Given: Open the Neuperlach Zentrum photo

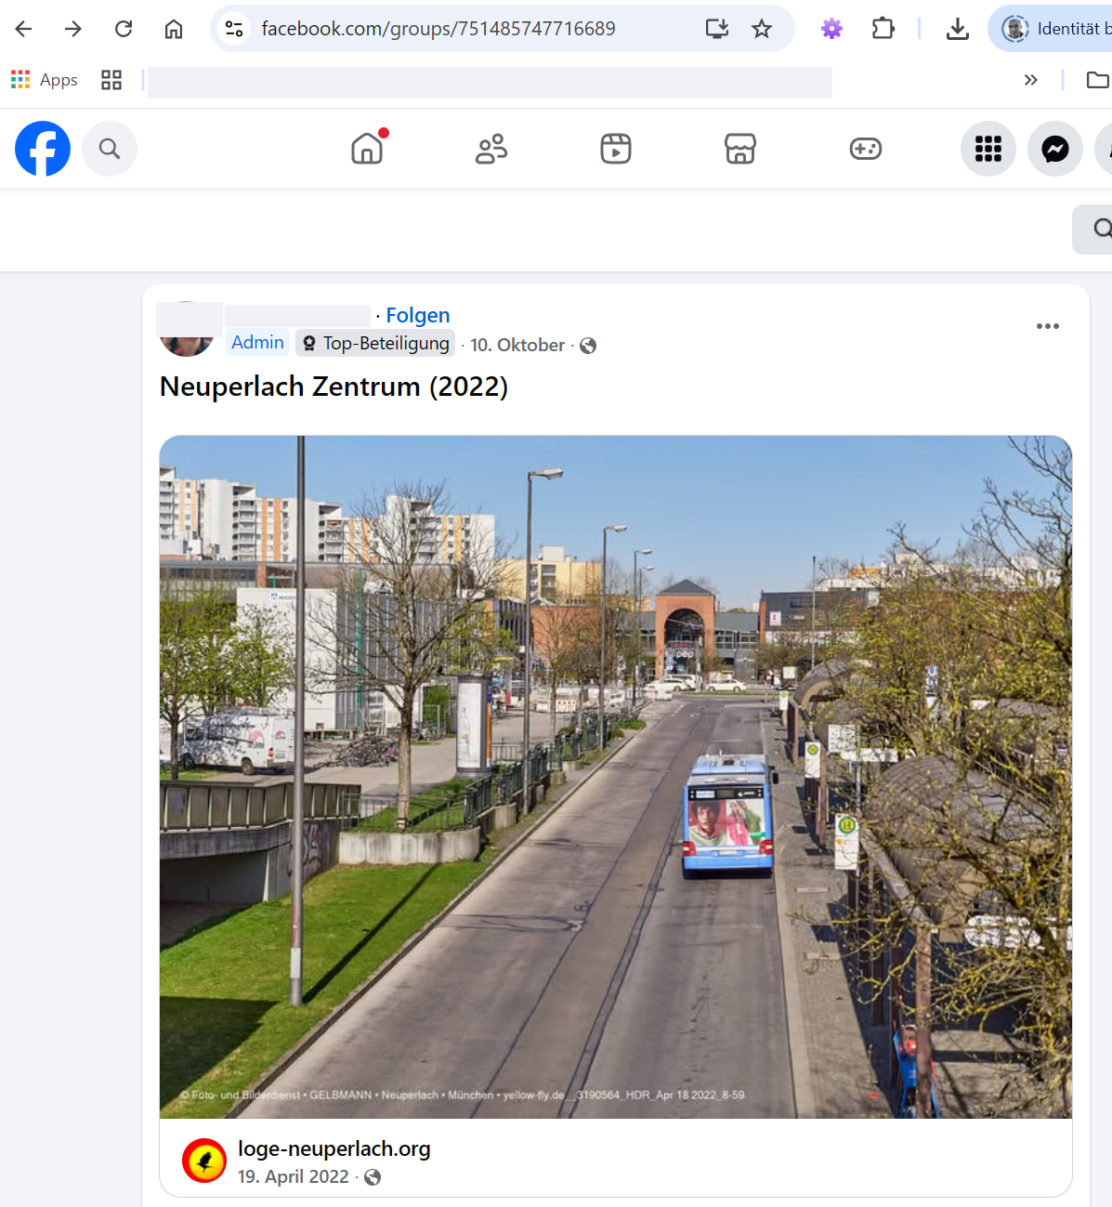Looking at the screenshot, I should [x=615, y=776].
